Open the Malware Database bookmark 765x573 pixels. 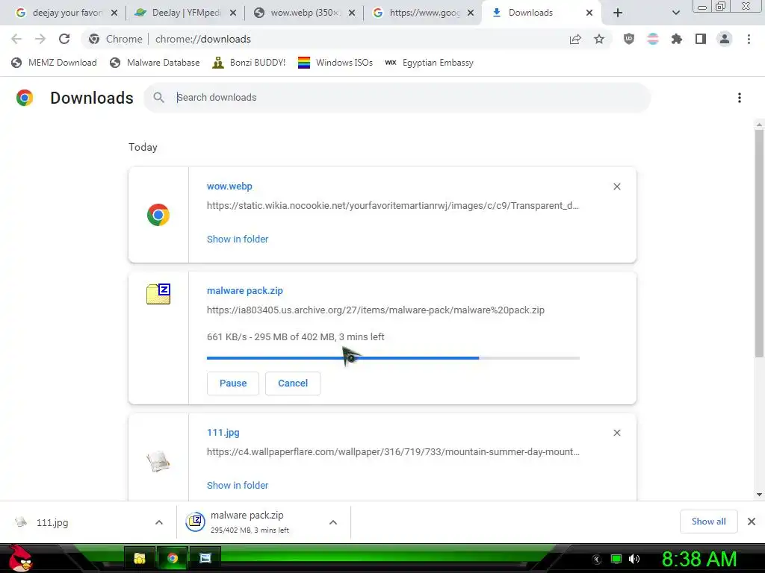155,63
